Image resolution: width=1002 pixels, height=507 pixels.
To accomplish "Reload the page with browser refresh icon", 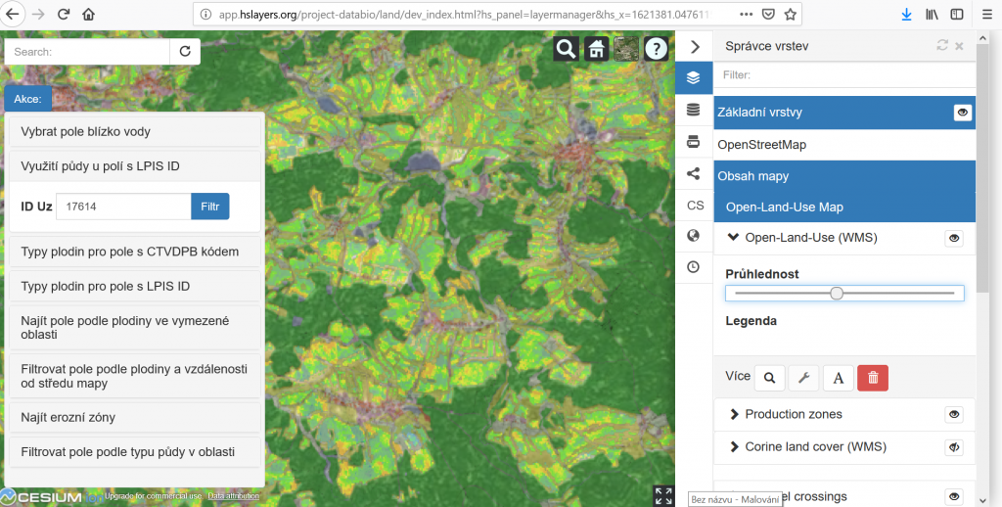I will (x=64, y=14).
